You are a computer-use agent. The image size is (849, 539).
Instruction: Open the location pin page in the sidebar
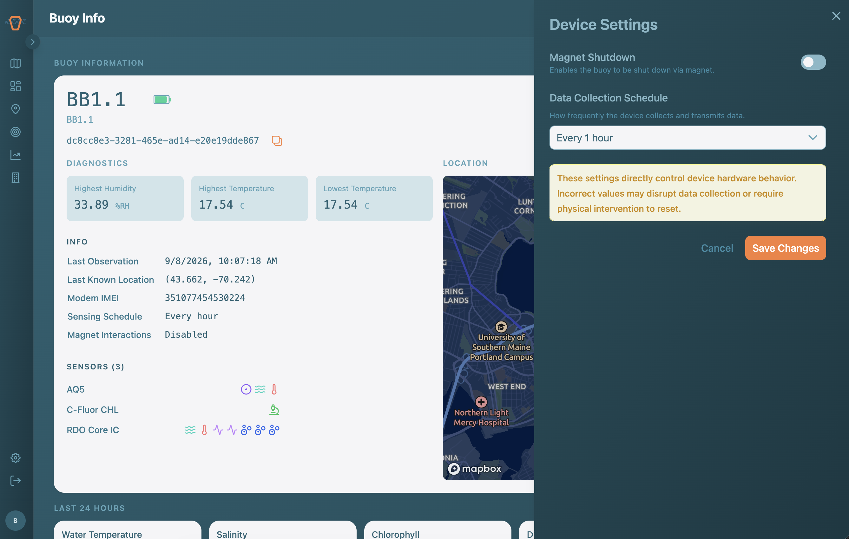click(16, 109)
